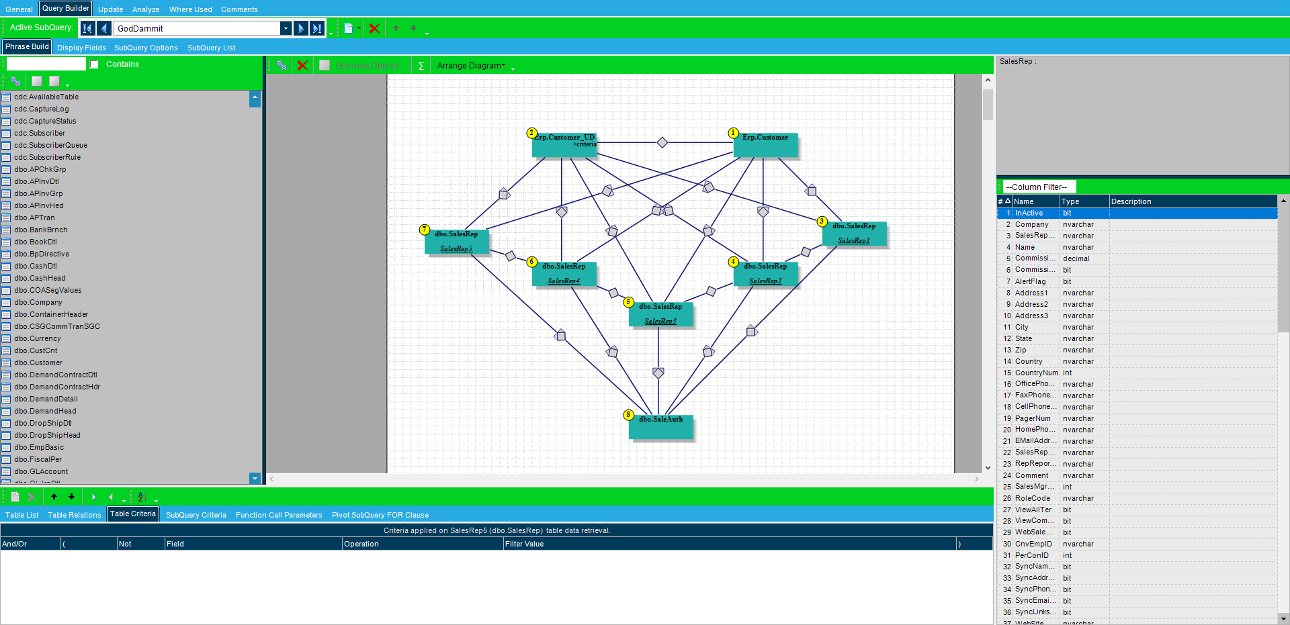Image resolution: width=1290 pixels, height=625 pixels.
Task: Open new subquery icon dropdown arrow
Action: pos(359,28)
